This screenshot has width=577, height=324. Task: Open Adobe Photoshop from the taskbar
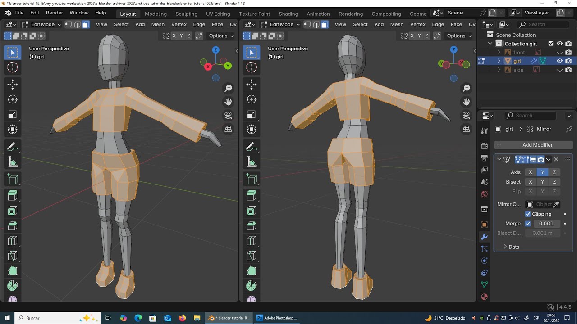coord(277,318)
